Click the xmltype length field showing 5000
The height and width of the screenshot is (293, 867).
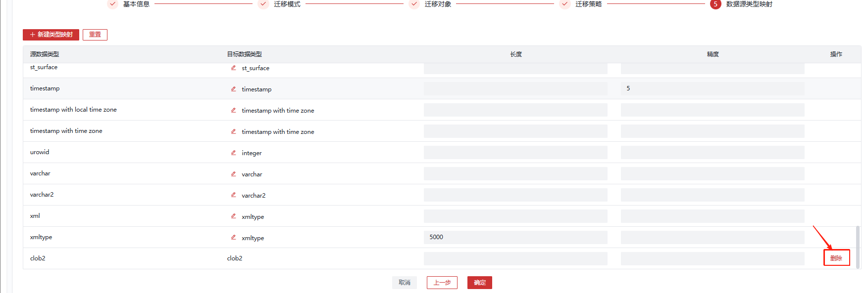point(515,238)
